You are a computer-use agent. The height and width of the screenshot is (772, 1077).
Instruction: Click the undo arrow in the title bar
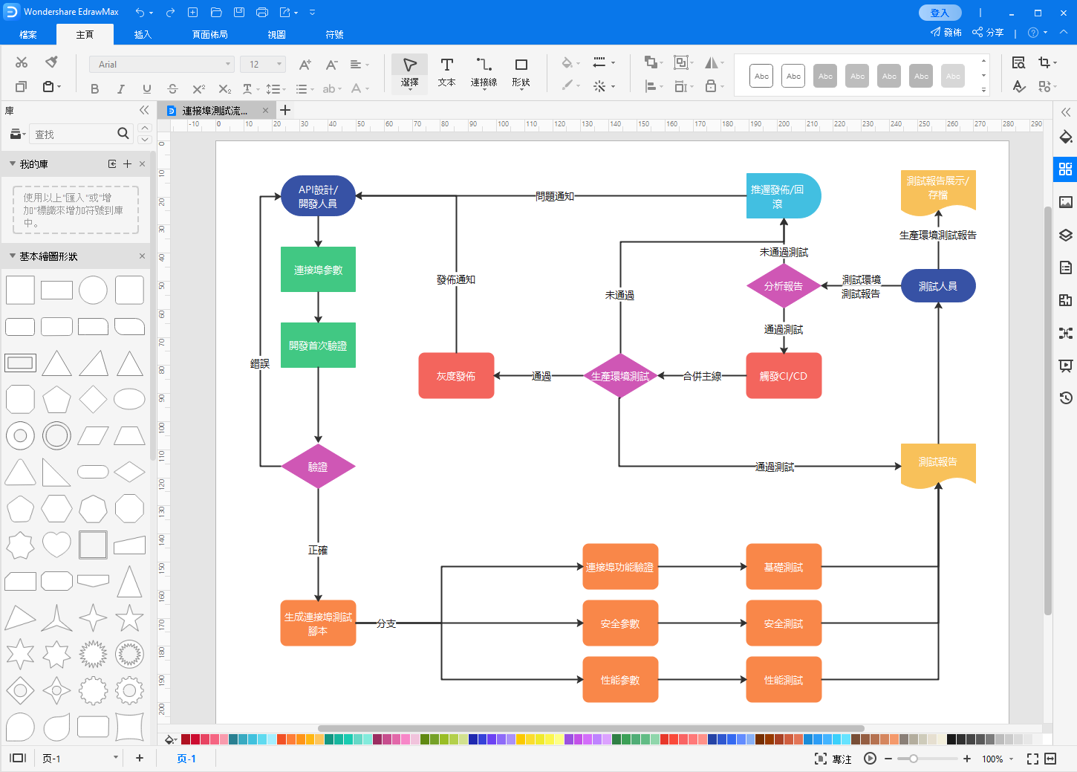click(140, 13)
